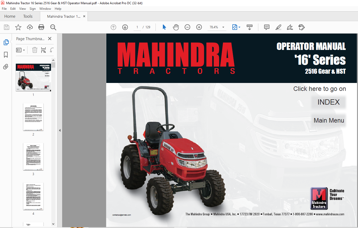Open the File menu
The width and height of the screenshot is (358, 228).
point(4,9)
